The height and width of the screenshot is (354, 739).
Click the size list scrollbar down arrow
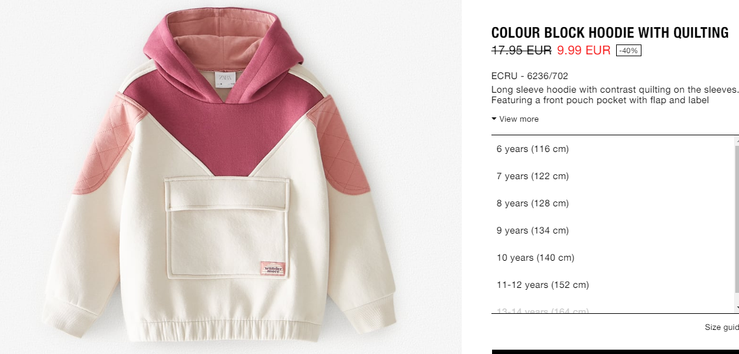point(737,308)
